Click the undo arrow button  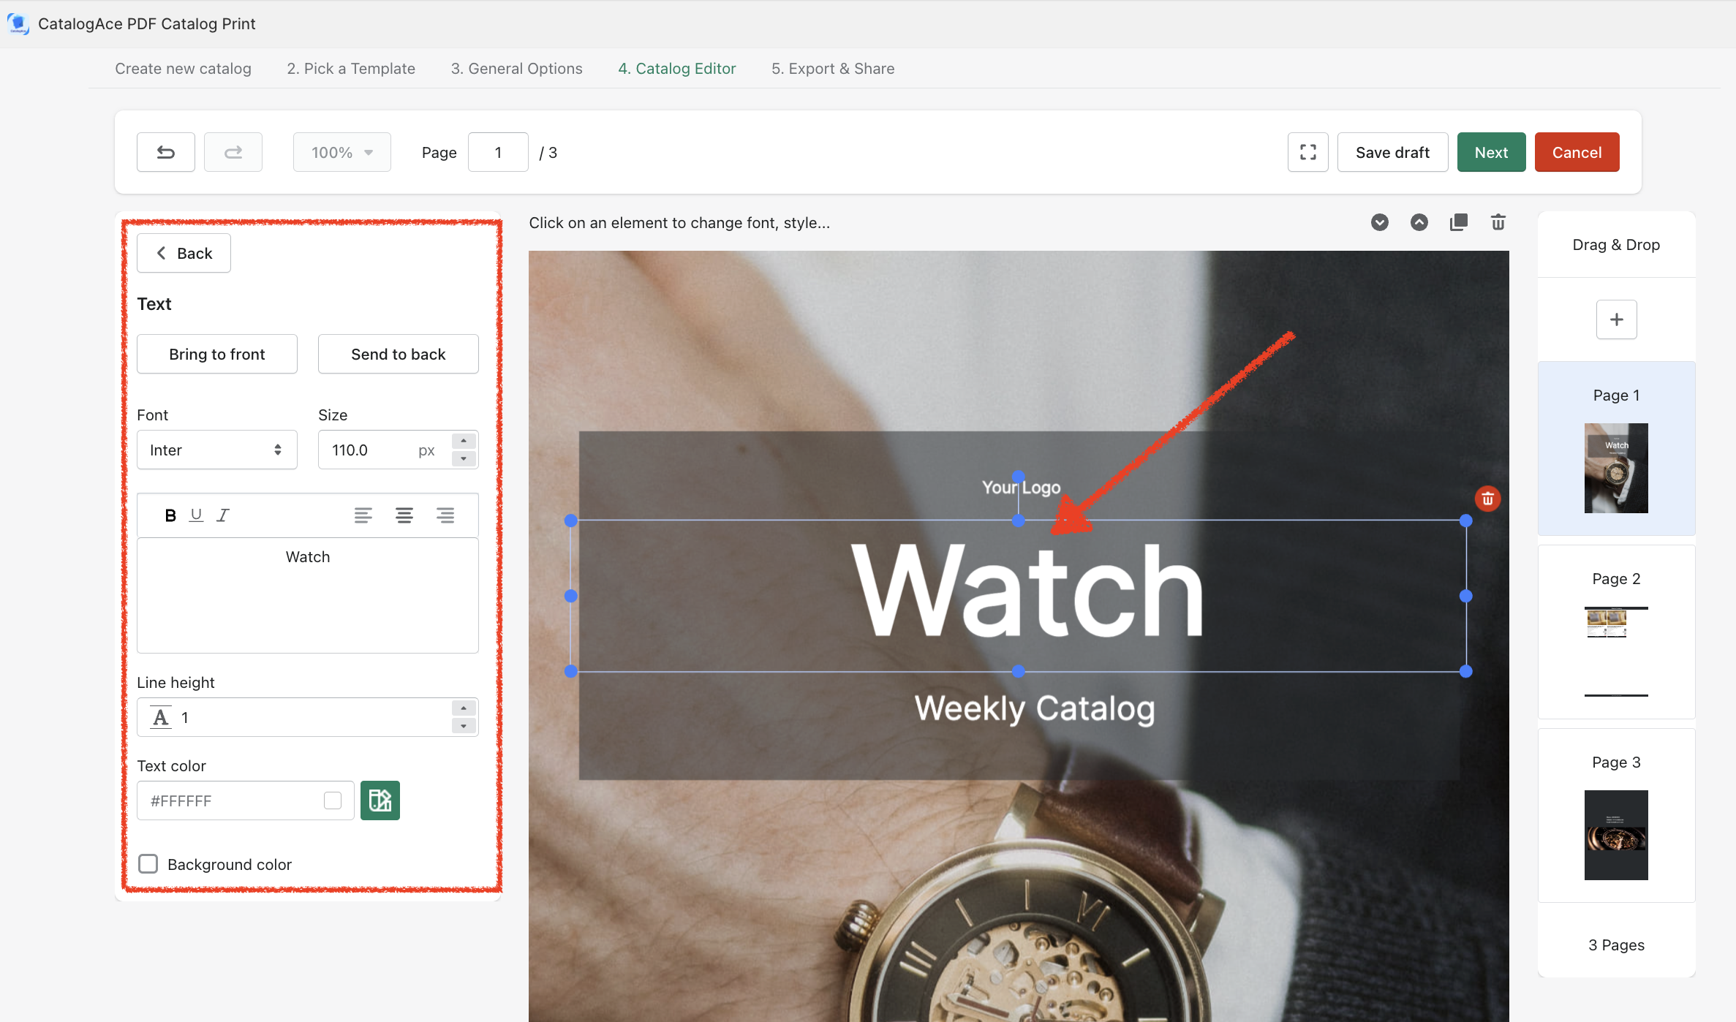pyautogui.click(x=166, y=152)
